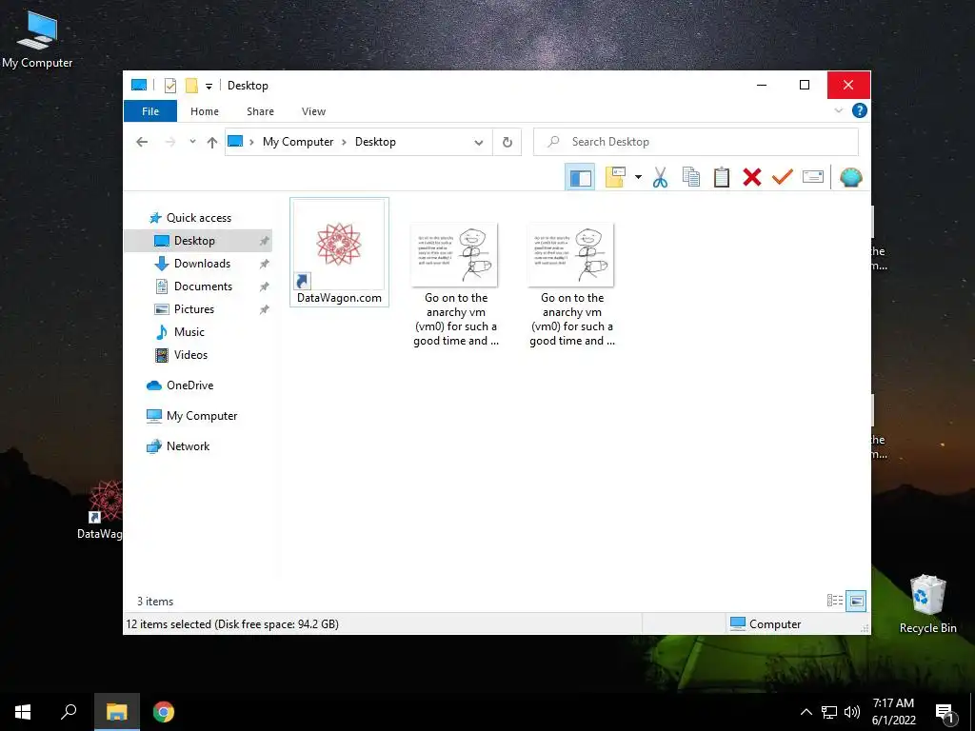Viewport: 975px width, 731px height.
Task: Paste using the clipboard icon
Action: 722,177
